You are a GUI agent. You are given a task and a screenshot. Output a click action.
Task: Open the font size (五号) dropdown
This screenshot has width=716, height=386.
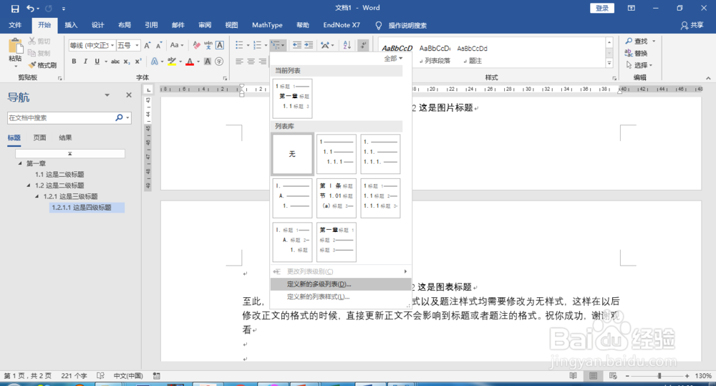point(137,45)
